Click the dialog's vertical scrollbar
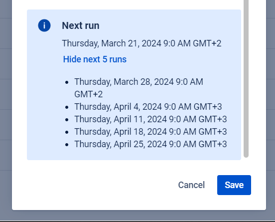This screenshot has height=222, width=275. pyautogui.click(x=246, y=78)
